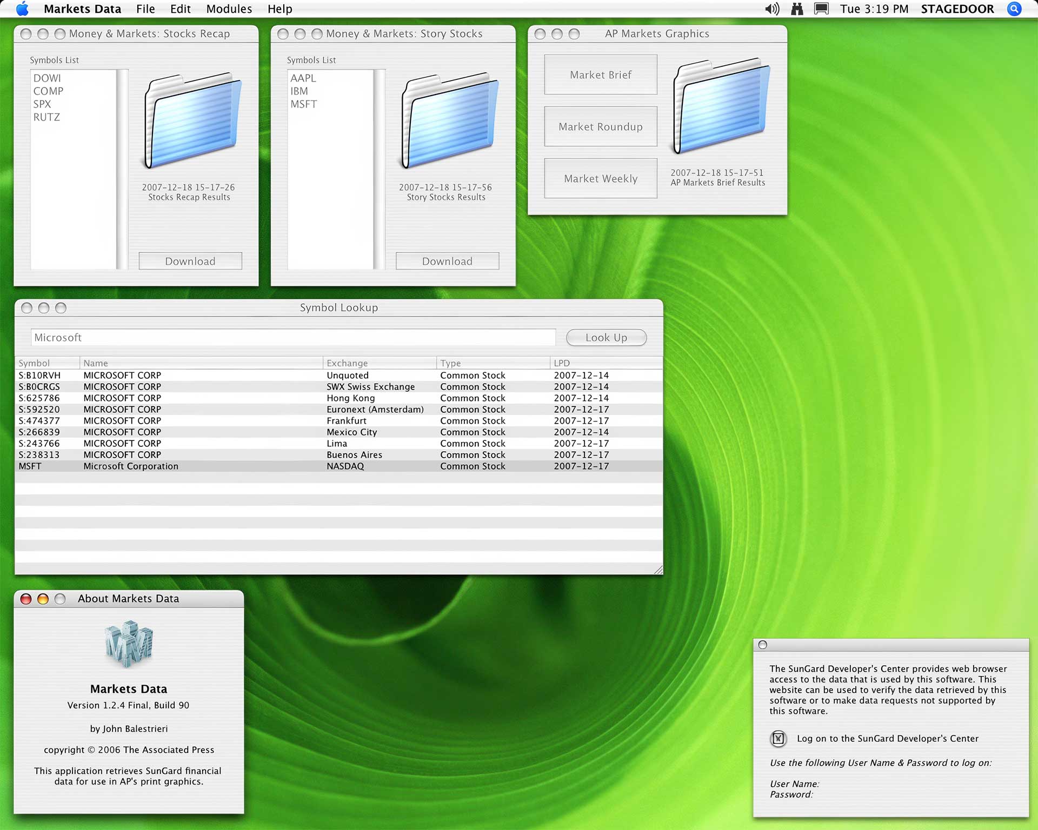Open the Story Stocks Results folder icon
Image resolution: width=1038 pixels, height=830 pixels.
point(450,121)
